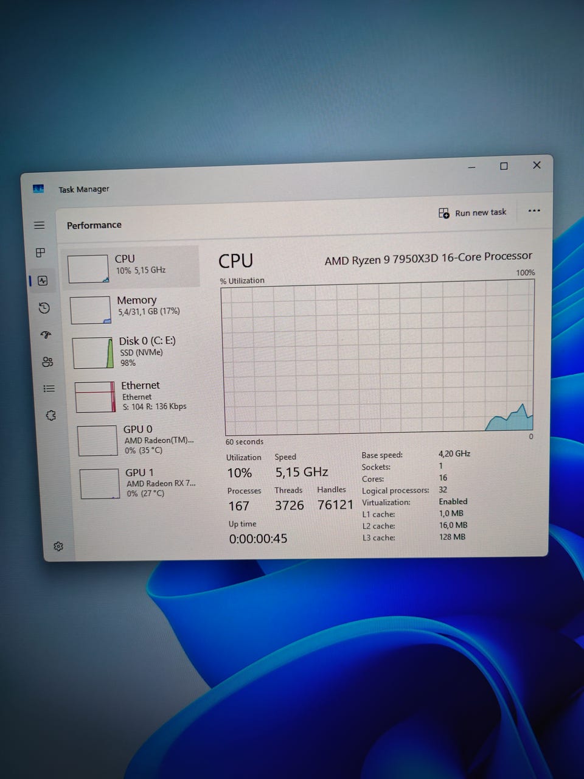Open the Details page icon
Screen dimensions: 584x779
click(x=49, y=388)
